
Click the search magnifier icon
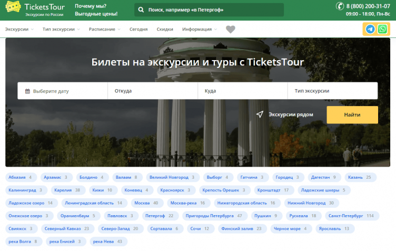tap(141, 10)
